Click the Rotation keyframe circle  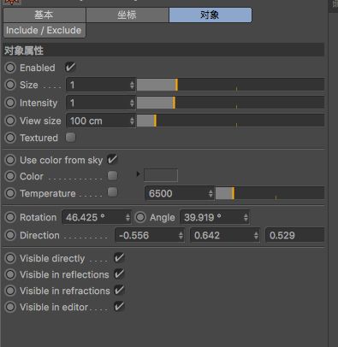10,217
